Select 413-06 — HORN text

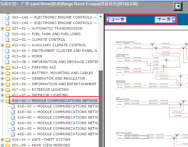pos(27,56)
